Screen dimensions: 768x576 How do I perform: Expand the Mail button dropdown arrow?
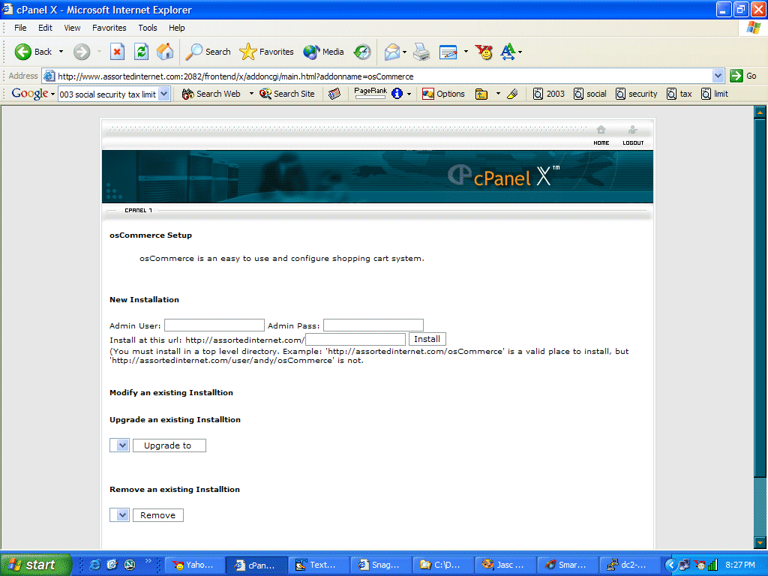click(x=404, y=52)
